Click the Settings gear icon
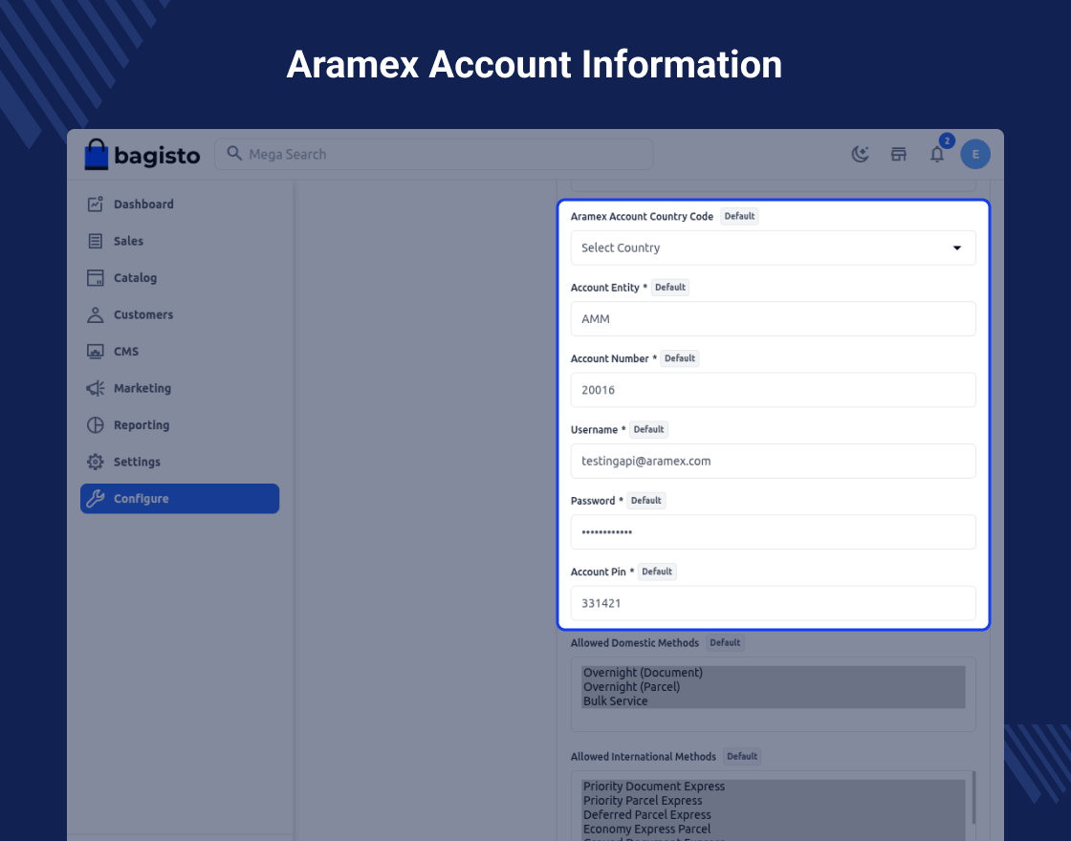Viewport: 1071px width, 841px height. (95, 463)
